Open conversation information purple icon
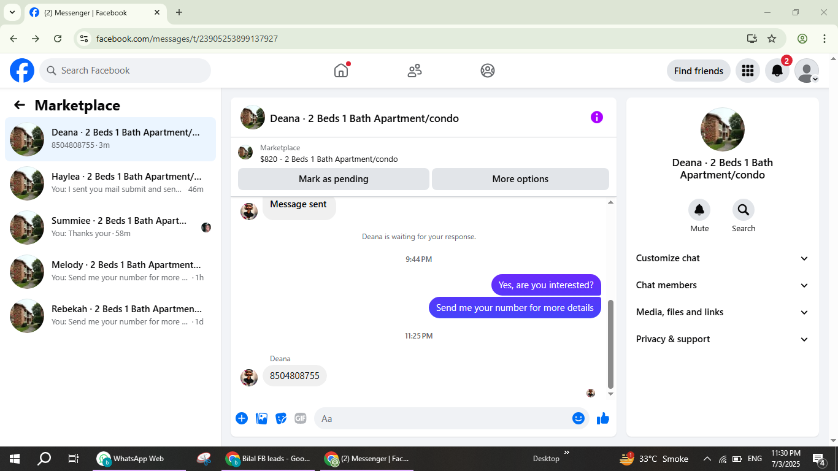The width and height of the screenshot is (838, 471). click(597, 117)
